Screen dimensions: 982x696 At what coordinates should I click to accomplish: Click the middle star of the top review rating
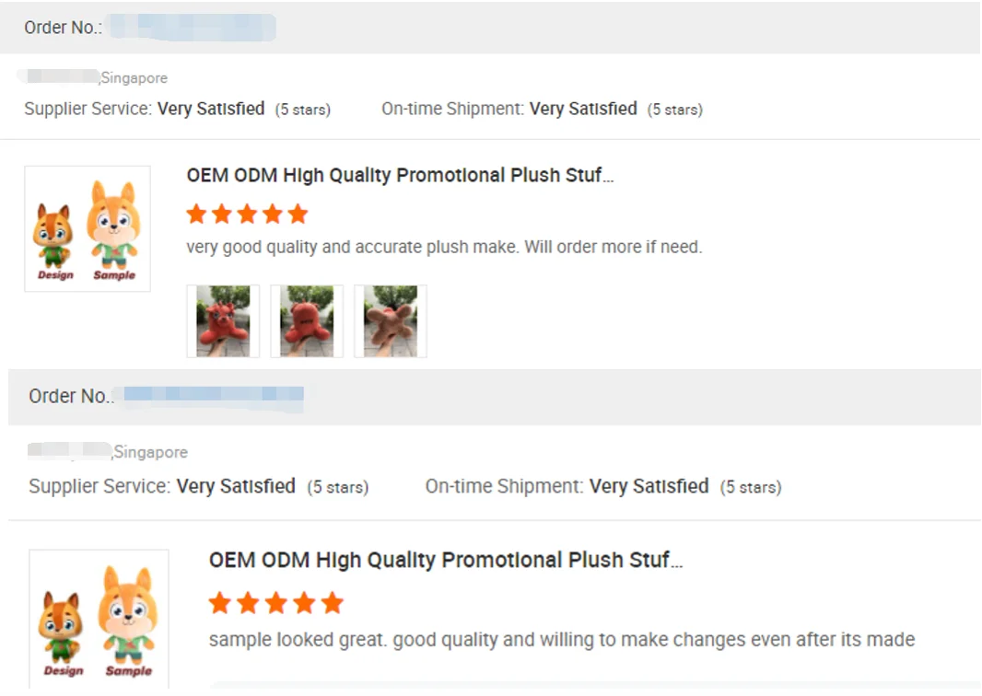[x=247, y=215]
